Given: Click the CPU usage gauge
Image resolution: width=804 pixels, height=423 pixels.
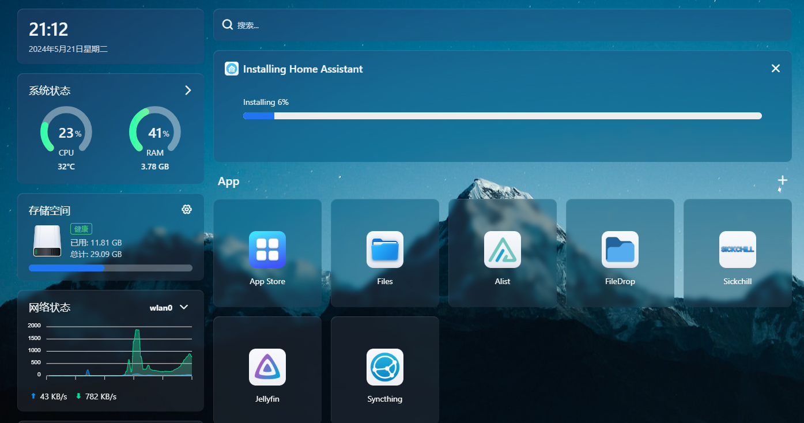Looking at the screenshot, I should pos(66,130).
